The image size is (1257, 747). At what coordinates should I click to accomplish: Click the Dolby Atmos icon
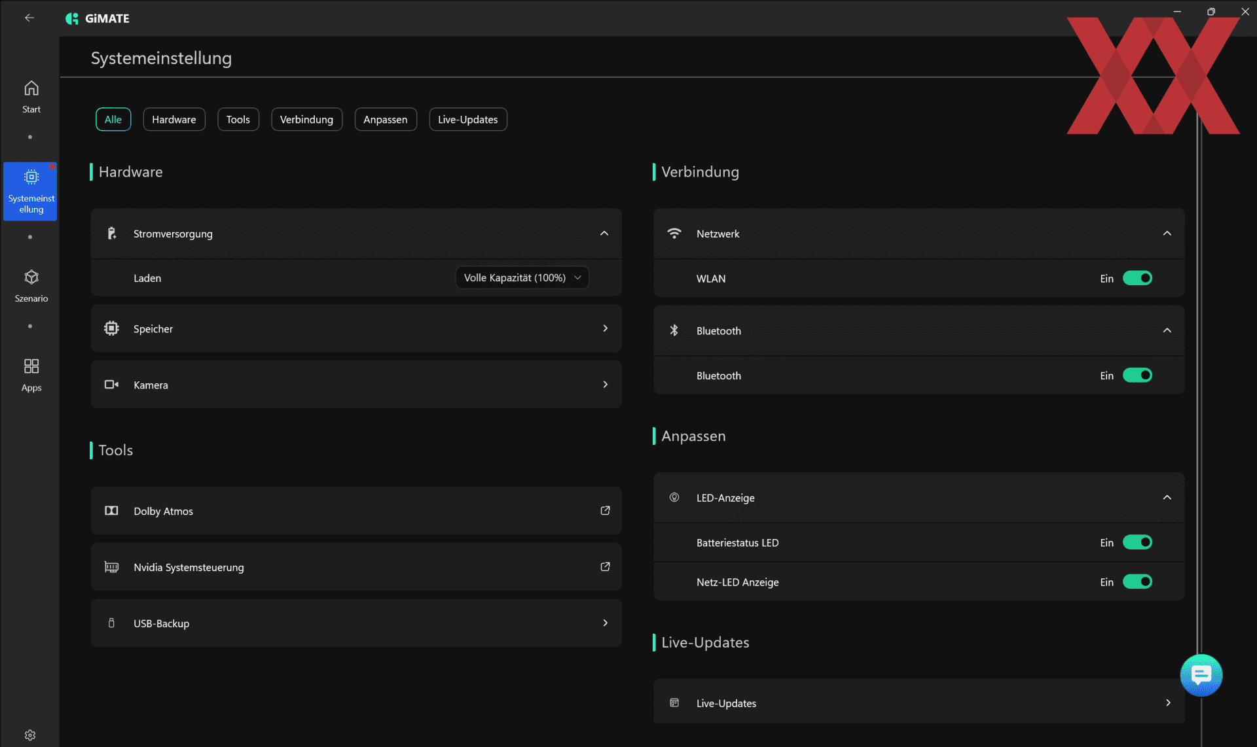[112, 511]
